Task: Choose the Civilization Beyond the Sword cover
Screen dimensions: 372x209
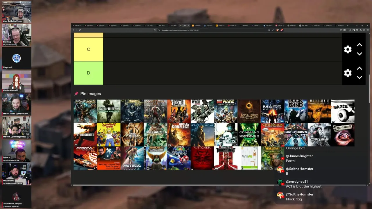Action: [x=272, y=135]
